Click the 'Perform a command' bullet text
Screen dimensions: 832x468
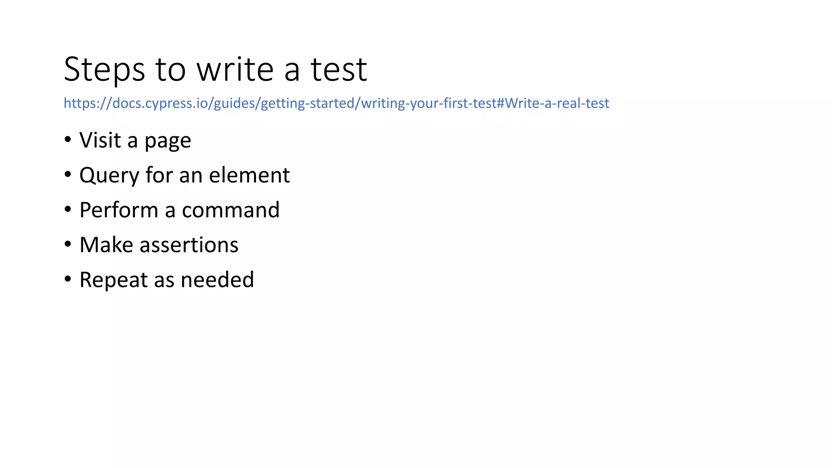click(x=179, y=210)
